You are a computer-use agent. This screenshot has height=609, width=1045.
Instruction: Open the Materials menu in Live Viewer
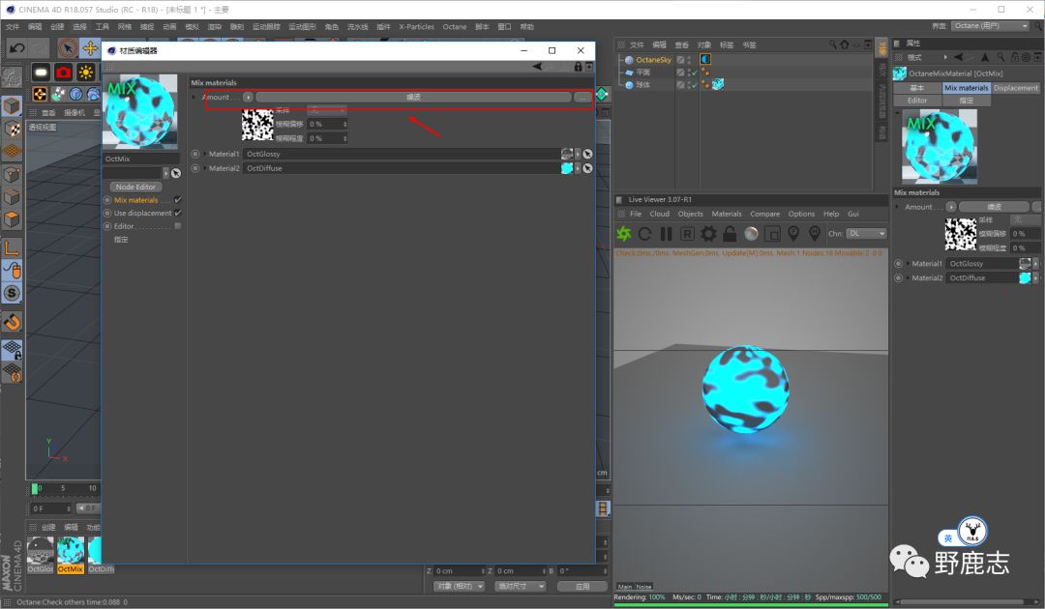(x=727, y=214)
